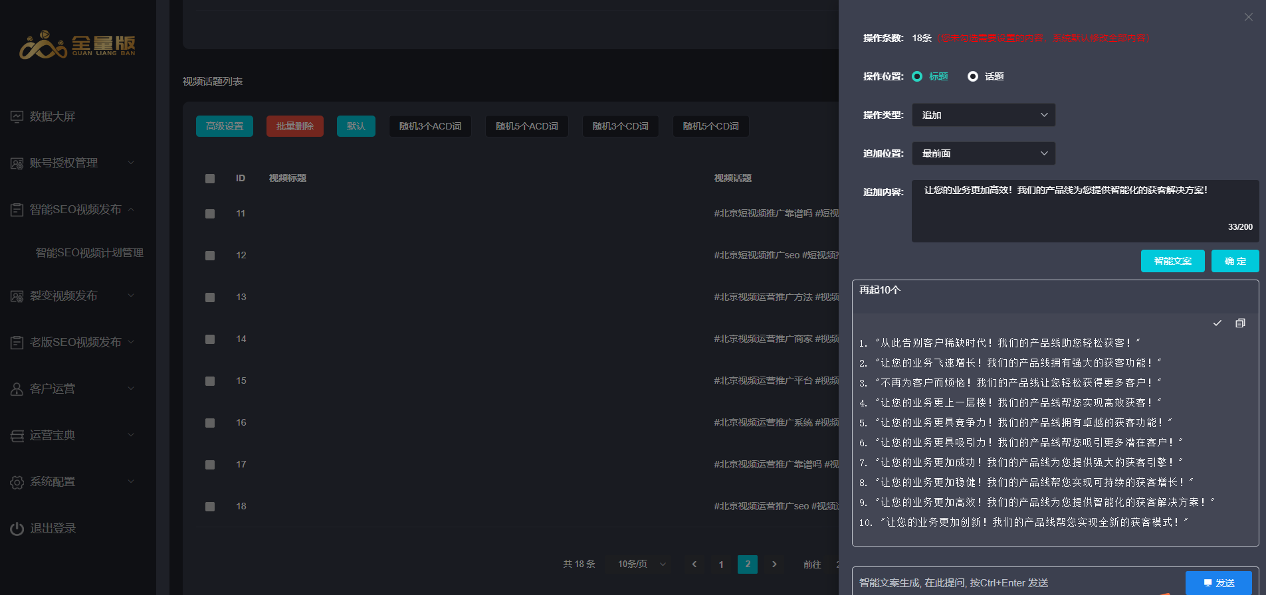Click the 确 定 button

[1235, 261]
